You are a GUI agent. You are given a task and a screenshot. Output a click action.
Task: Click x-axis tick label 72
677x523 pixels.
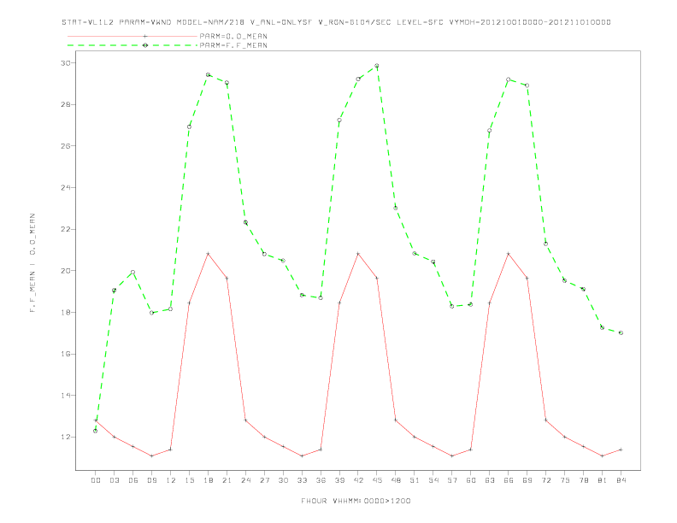point(545,480)
